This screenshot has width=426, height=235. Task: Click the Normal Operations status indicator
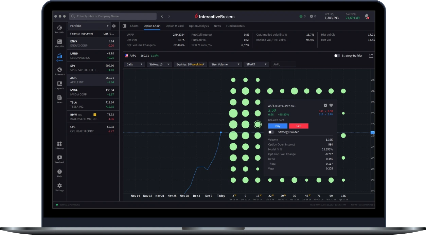click(x=68, y=205)
